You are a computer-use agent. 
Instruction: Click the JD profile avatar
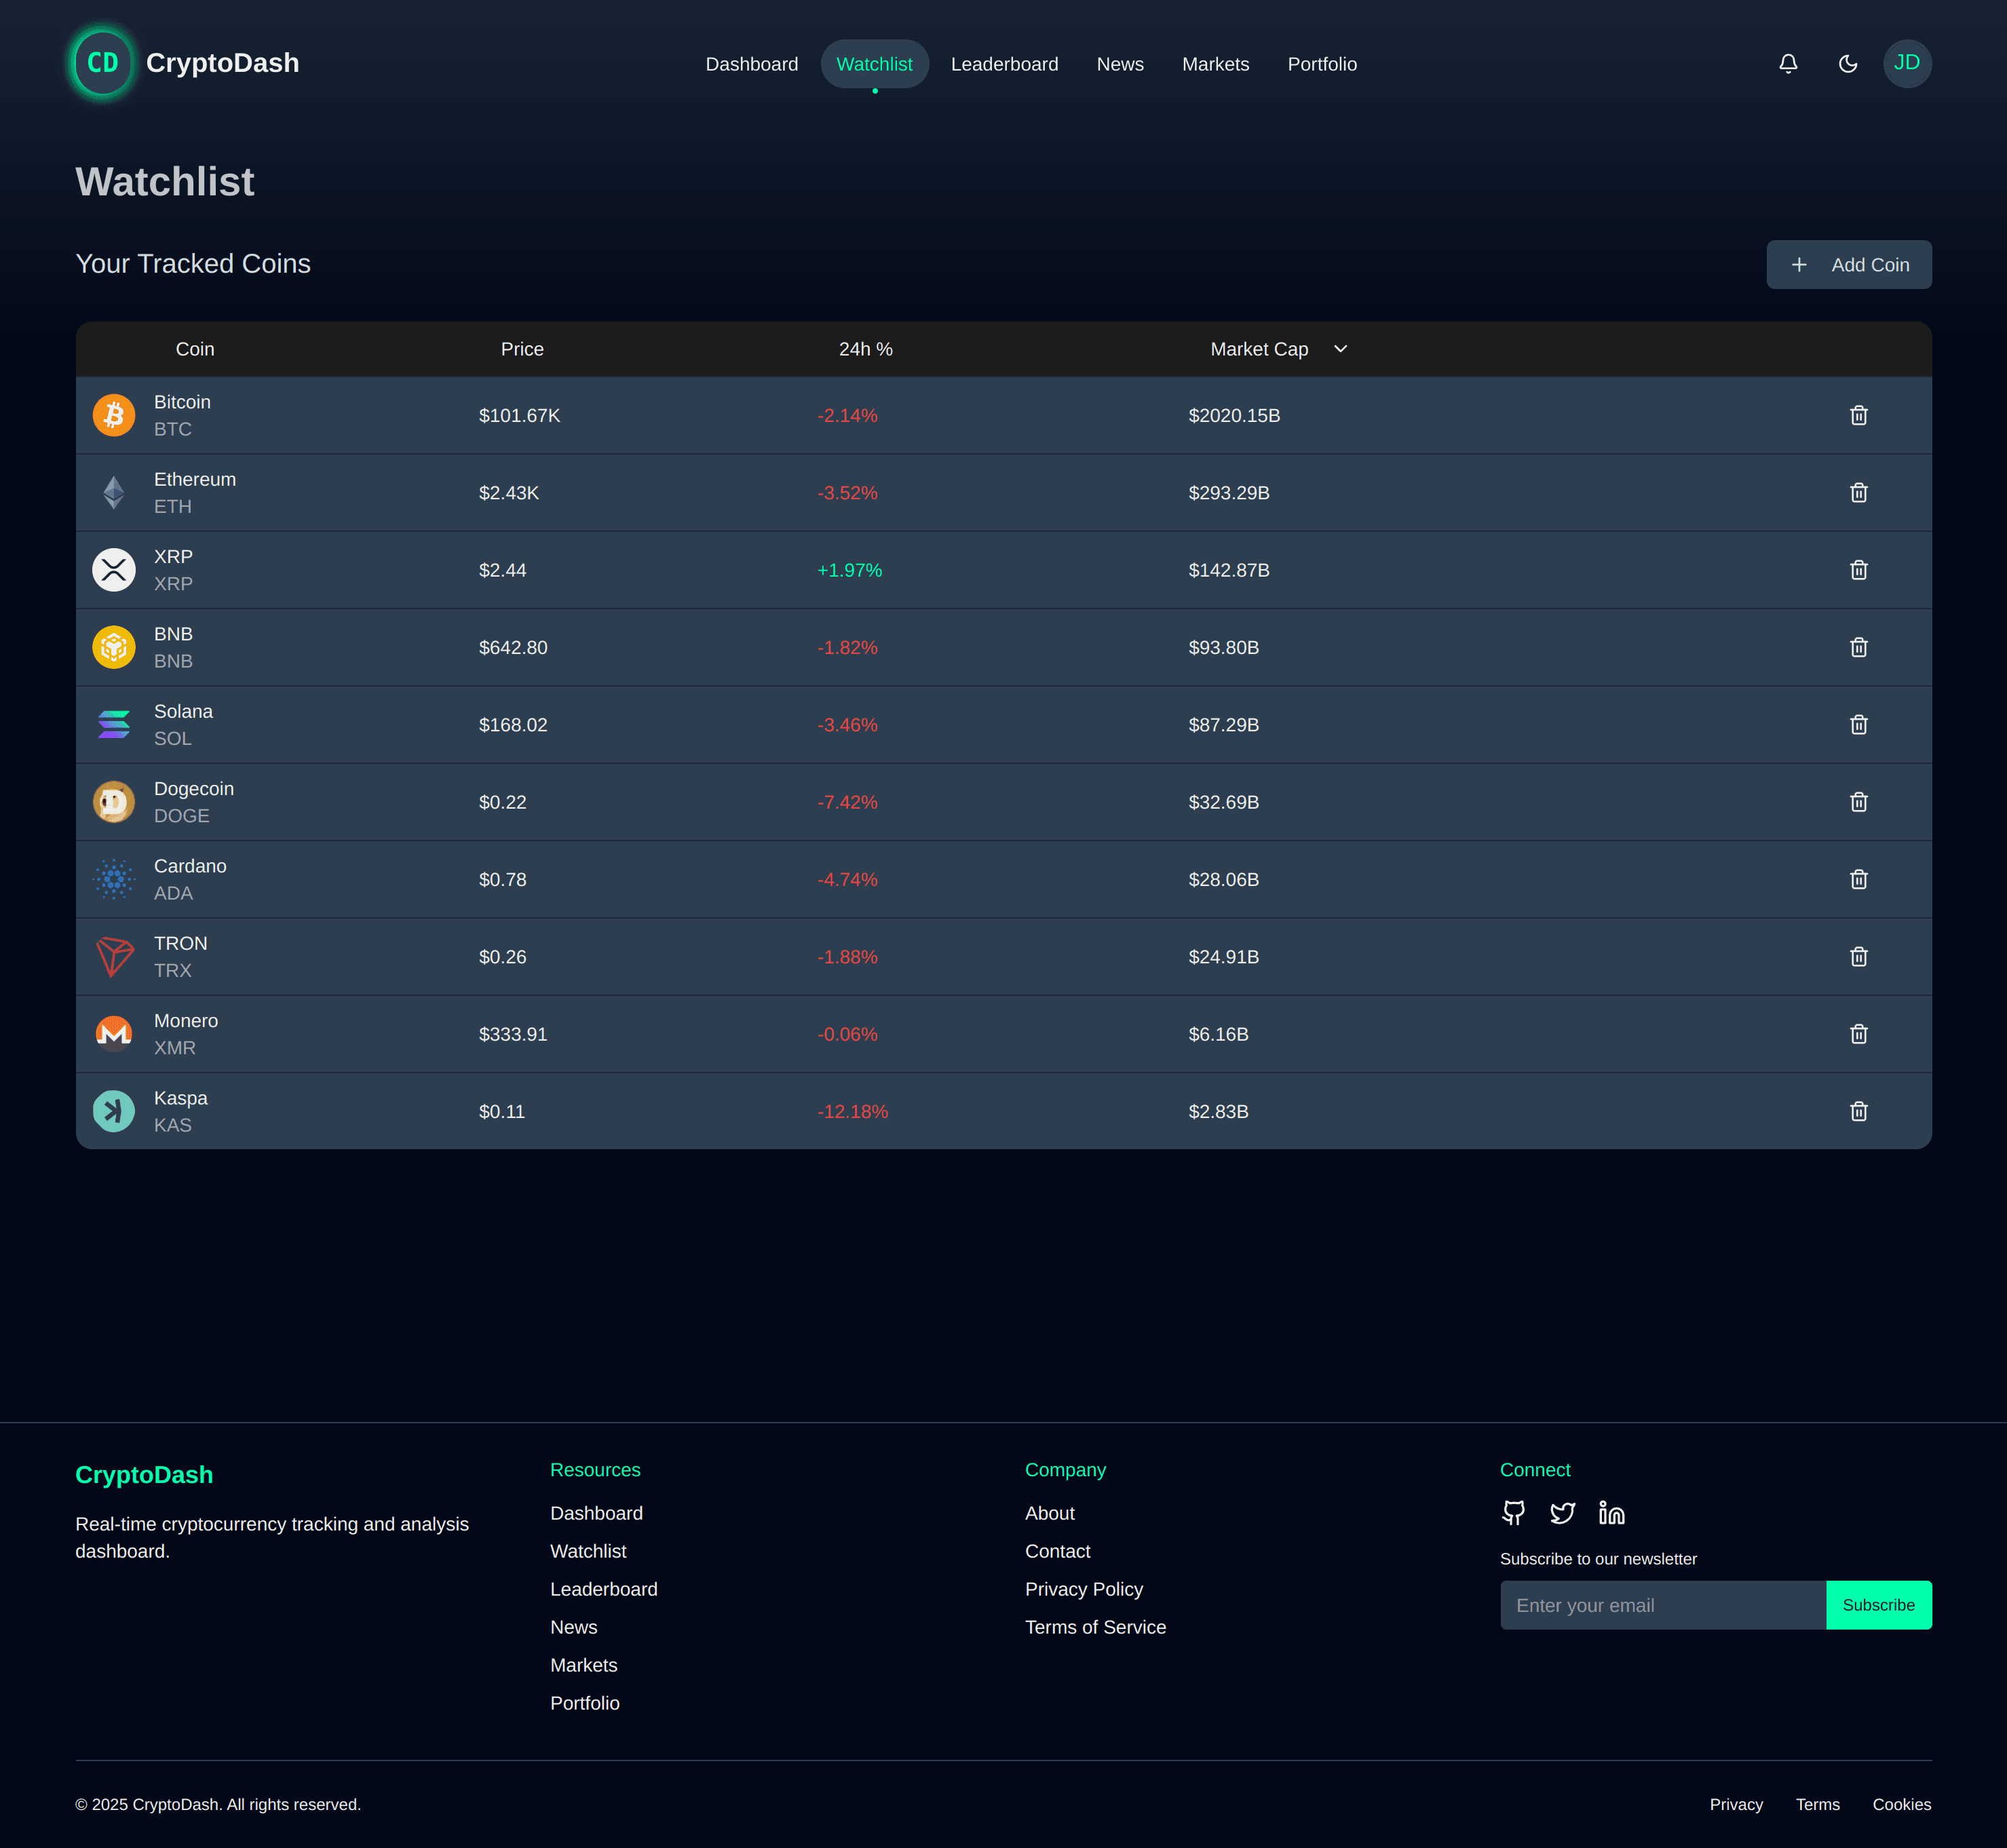tap(1907, 63)
